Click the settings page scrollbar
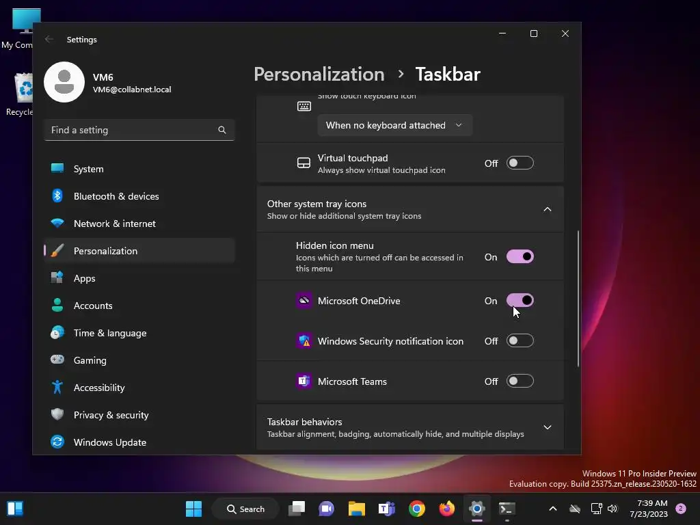This screenshot has width=700, height=525. coord(578,298)
